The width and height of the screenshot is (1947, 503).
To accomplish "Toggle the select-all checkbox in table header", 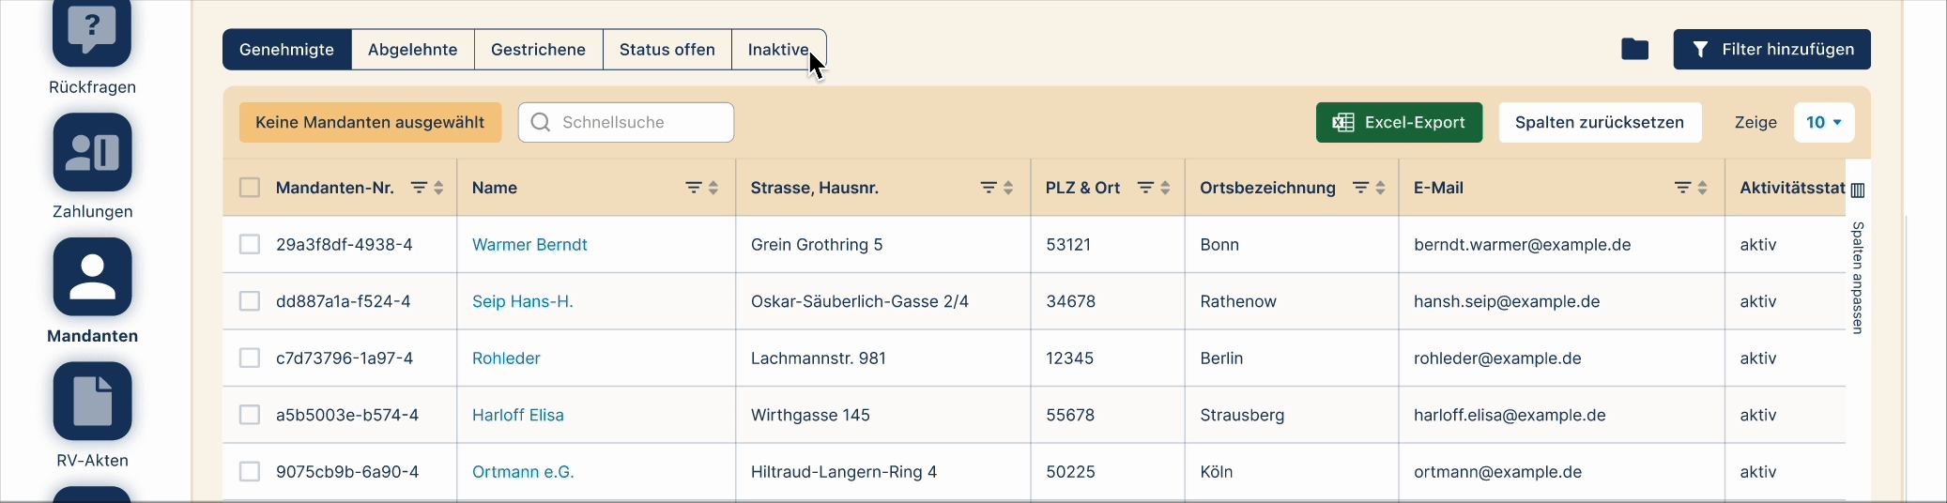I will 250,188.
